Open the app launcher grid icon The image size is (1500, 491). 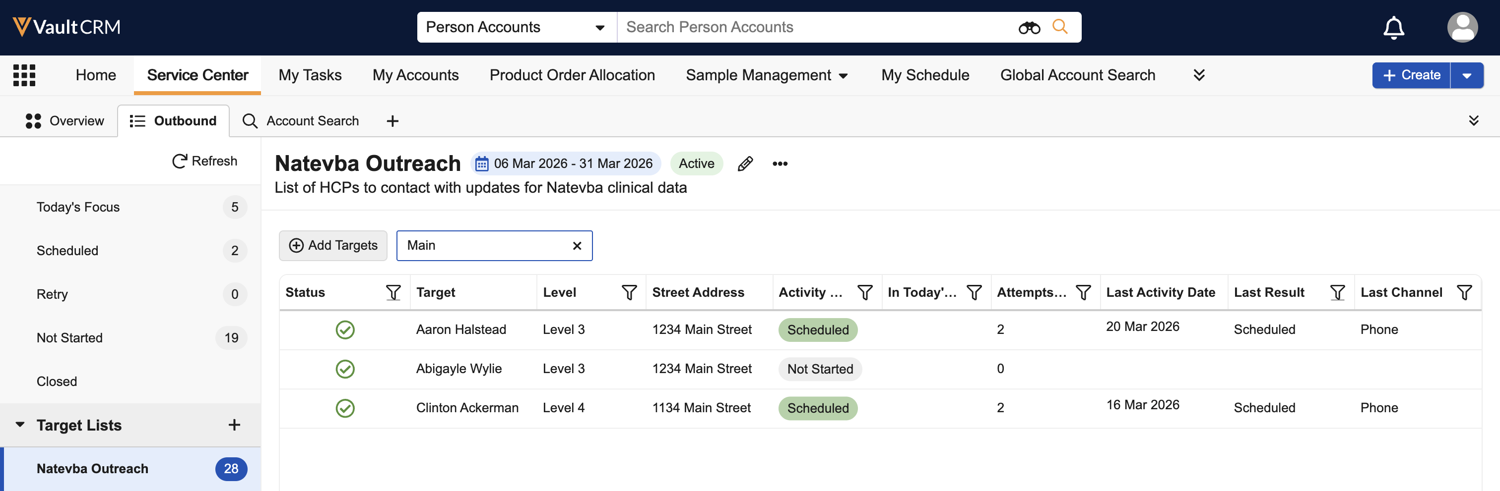[x=24, y=75]
